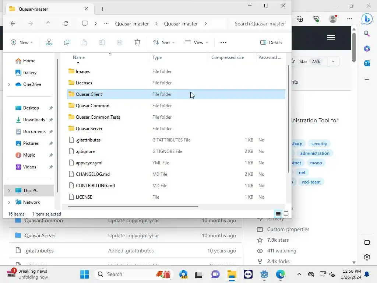This screenshot has width=377, height=283.
Task: Sort by Compressed size column header
Action: (228, 57)
